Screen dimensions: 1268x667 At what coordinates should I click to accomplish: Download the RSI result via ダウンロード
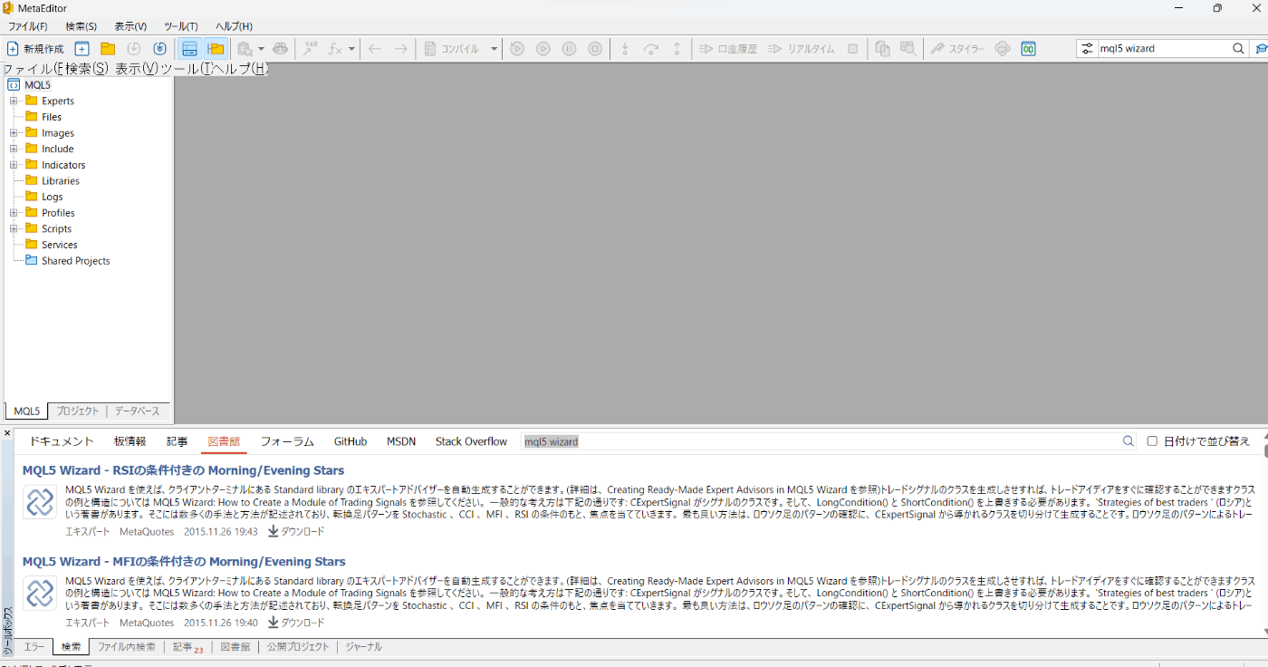click(296, 532)
